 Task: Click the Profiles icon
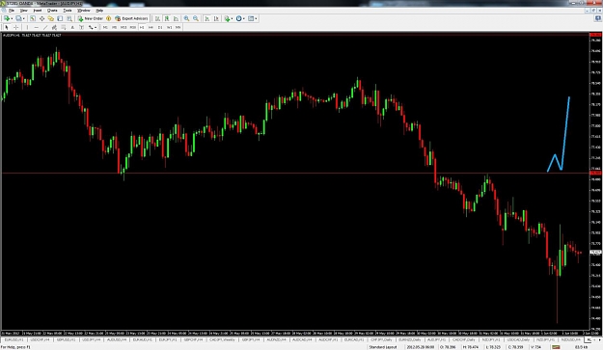point(18,18)
